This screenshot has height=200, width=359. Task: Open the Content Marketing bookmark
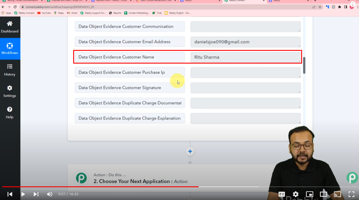(137, 13)
